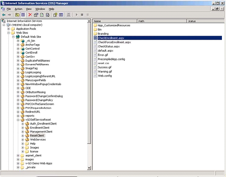The height and width of the screenshot is (177, 226).
Task: Select Warning.gif file
Action: (x=105, y=72)
